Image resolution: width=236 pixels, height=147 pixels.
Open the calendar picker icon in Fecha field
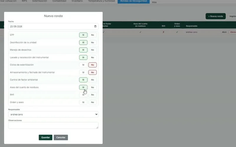coord(95,26)
